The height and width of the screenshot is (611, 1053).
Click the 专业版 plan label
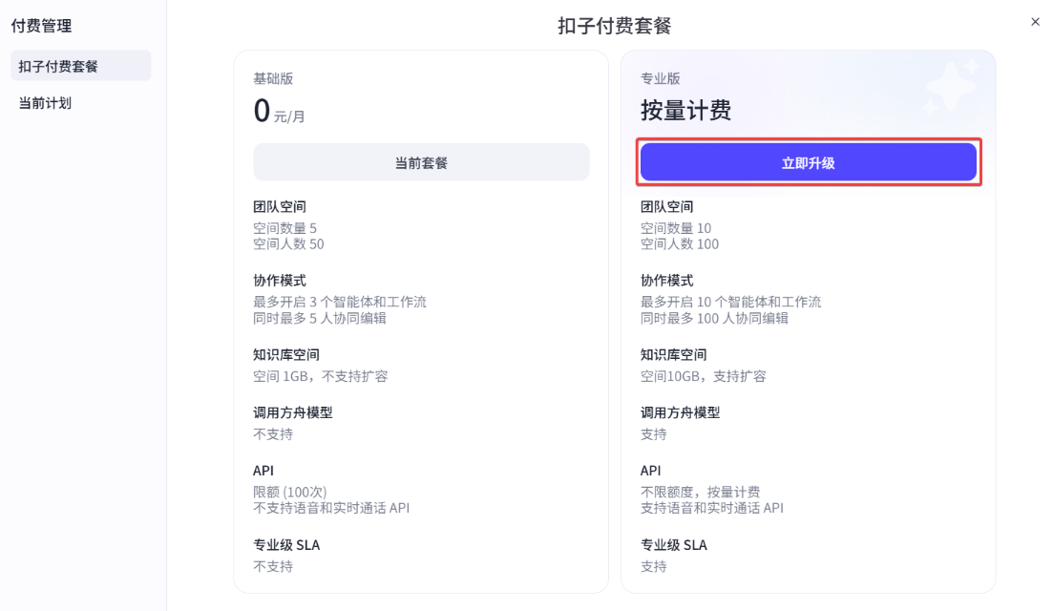coord(660,78)
